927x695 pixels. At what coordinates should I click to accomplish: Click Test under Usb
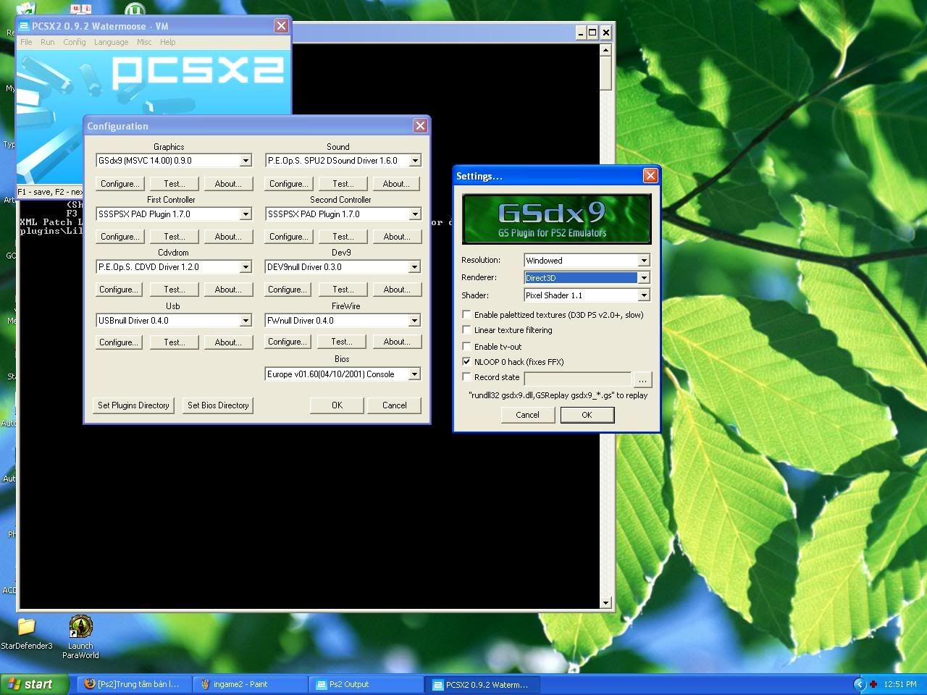[x=174, y=342]
